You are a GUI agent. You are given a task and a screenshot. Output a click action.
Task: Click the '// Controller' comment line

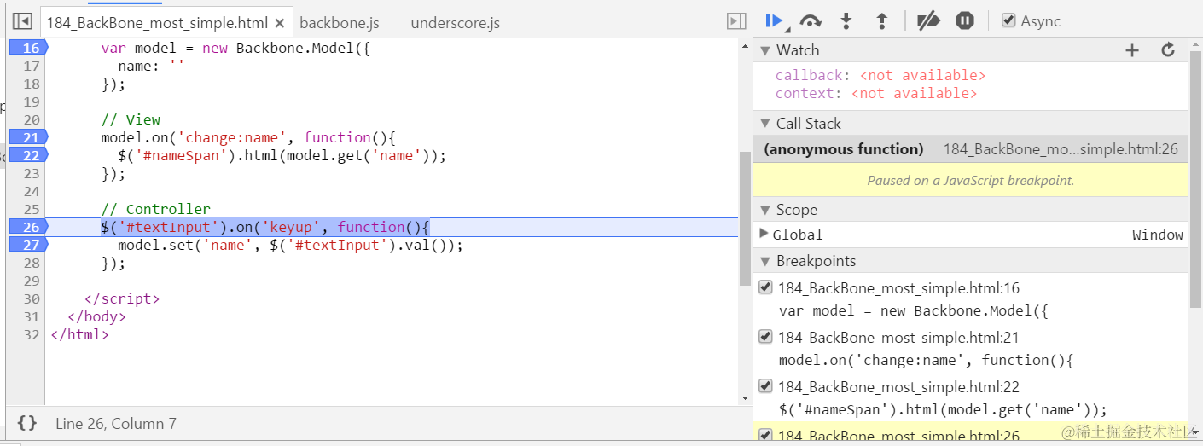tap(155, 209)
